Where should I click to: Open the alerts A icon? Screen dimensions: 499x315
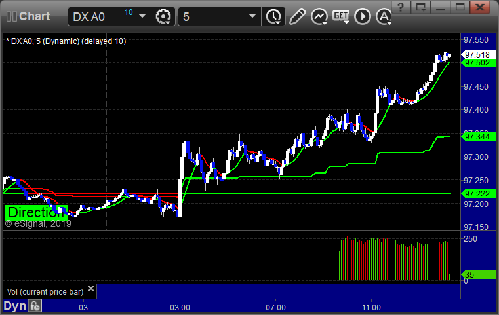[x=383, y=16]
